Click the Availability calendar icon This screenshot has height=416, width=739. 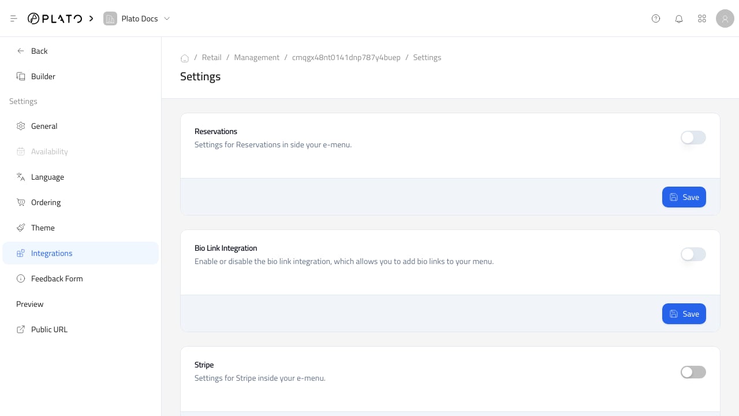point(21,151)
